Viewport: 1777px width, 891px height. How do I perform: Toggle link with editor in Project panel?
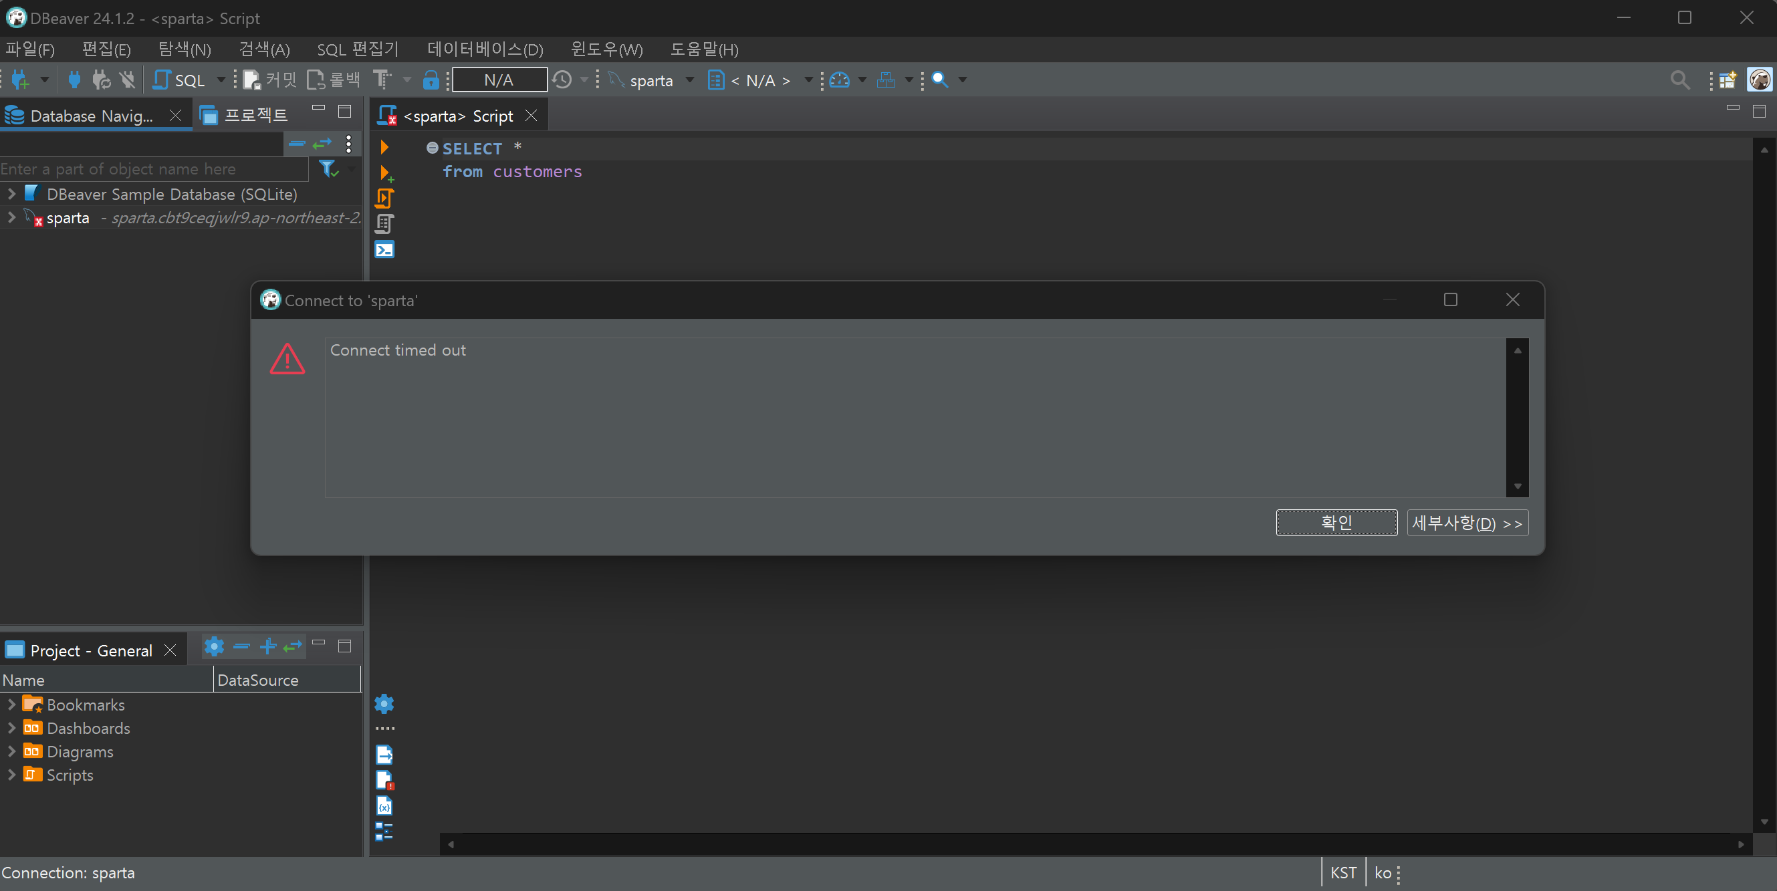(292, 646)
